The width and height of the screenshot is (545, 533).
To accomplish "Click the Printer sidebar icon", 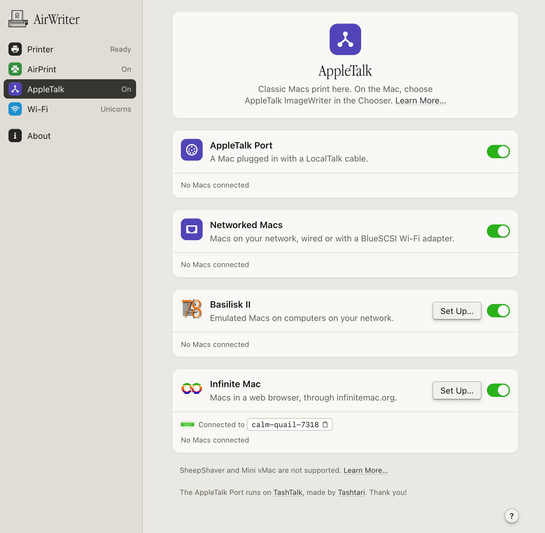I will (15, 49).
